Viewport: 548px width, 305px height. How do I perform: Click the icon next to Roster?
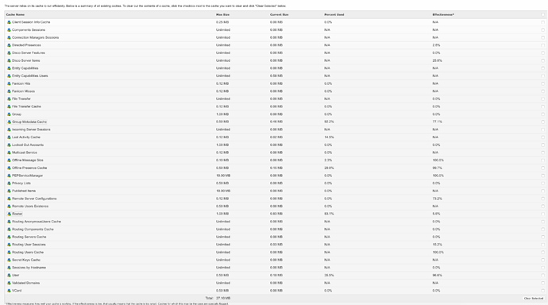click(9, 214)
